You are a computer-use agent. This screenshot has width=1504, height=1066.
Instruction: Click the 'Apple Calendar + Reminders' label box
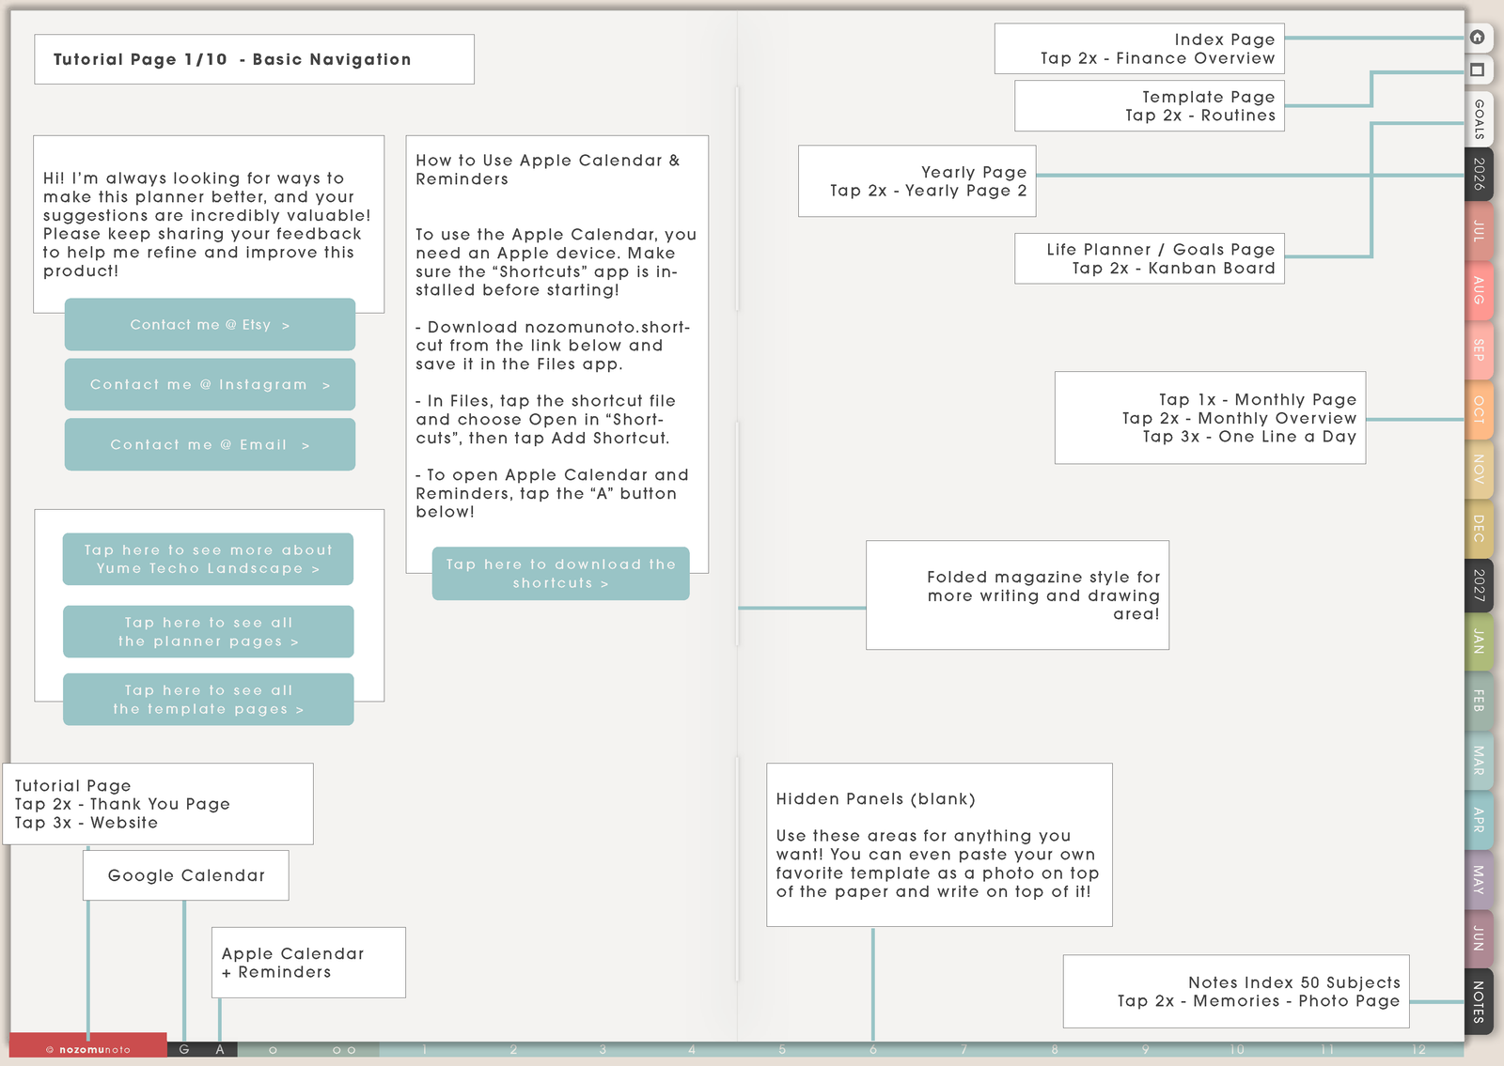tap(308, 963)
